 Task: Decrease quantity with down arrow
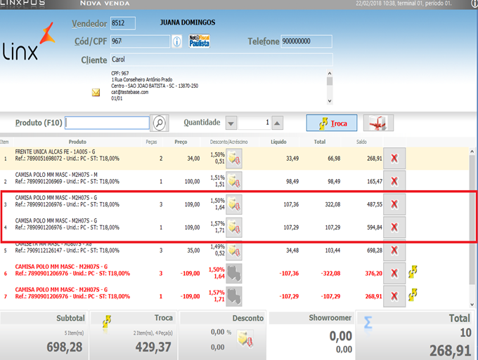point(231,124)
